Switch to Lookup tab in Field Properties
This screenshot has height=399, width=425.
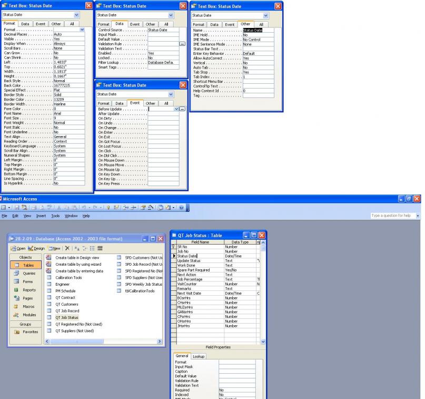[x=199, y=356]
